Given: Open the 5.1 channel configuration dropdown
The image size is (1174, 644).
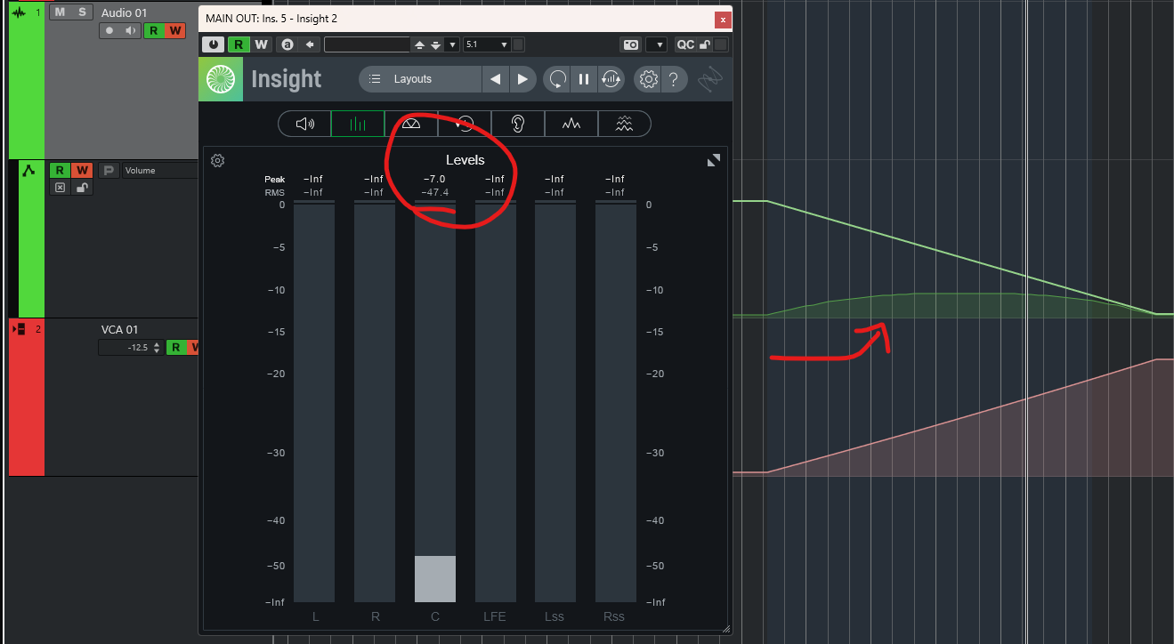Looking at the screenshot, I should (x=487, y=44).
